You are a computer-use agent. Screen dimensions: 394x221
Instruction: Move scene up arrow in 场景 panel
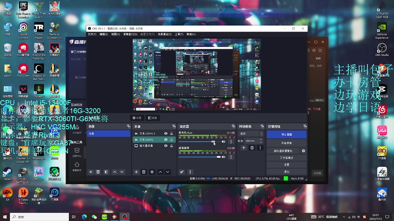(115, 172)
